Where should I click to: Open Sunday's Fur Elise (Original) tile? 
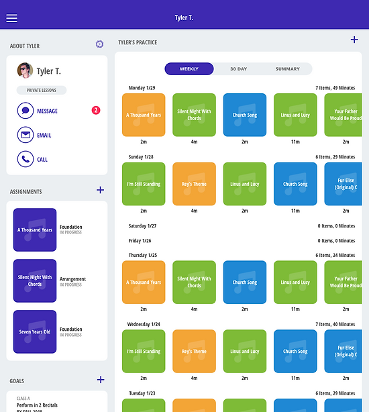tap(344, 184)
